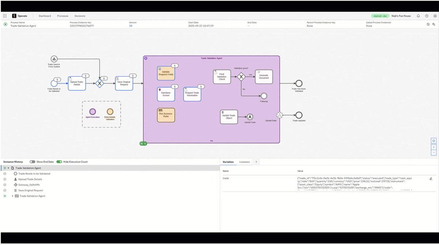Click the cancel instance icon

click(x=428, y=24)
